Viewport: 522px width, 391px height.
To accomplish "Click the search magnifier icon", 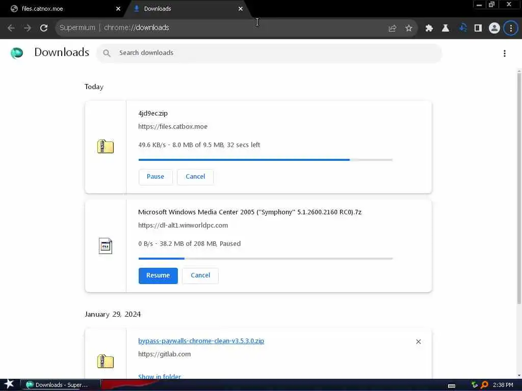I will [107, 53].
